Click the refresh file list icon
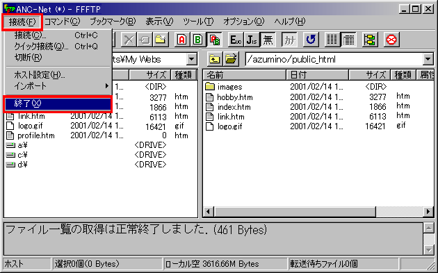This screenshot has width=438, height=273. (x=311, y=40)
